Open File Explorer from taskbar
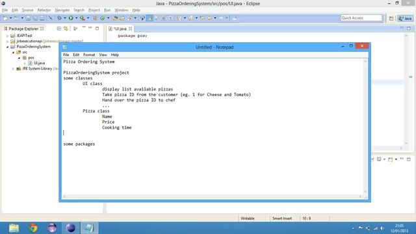 click(14, 228)
